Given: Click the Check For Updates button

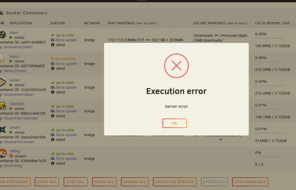Looking at the screenshot, I should [175, 182].
